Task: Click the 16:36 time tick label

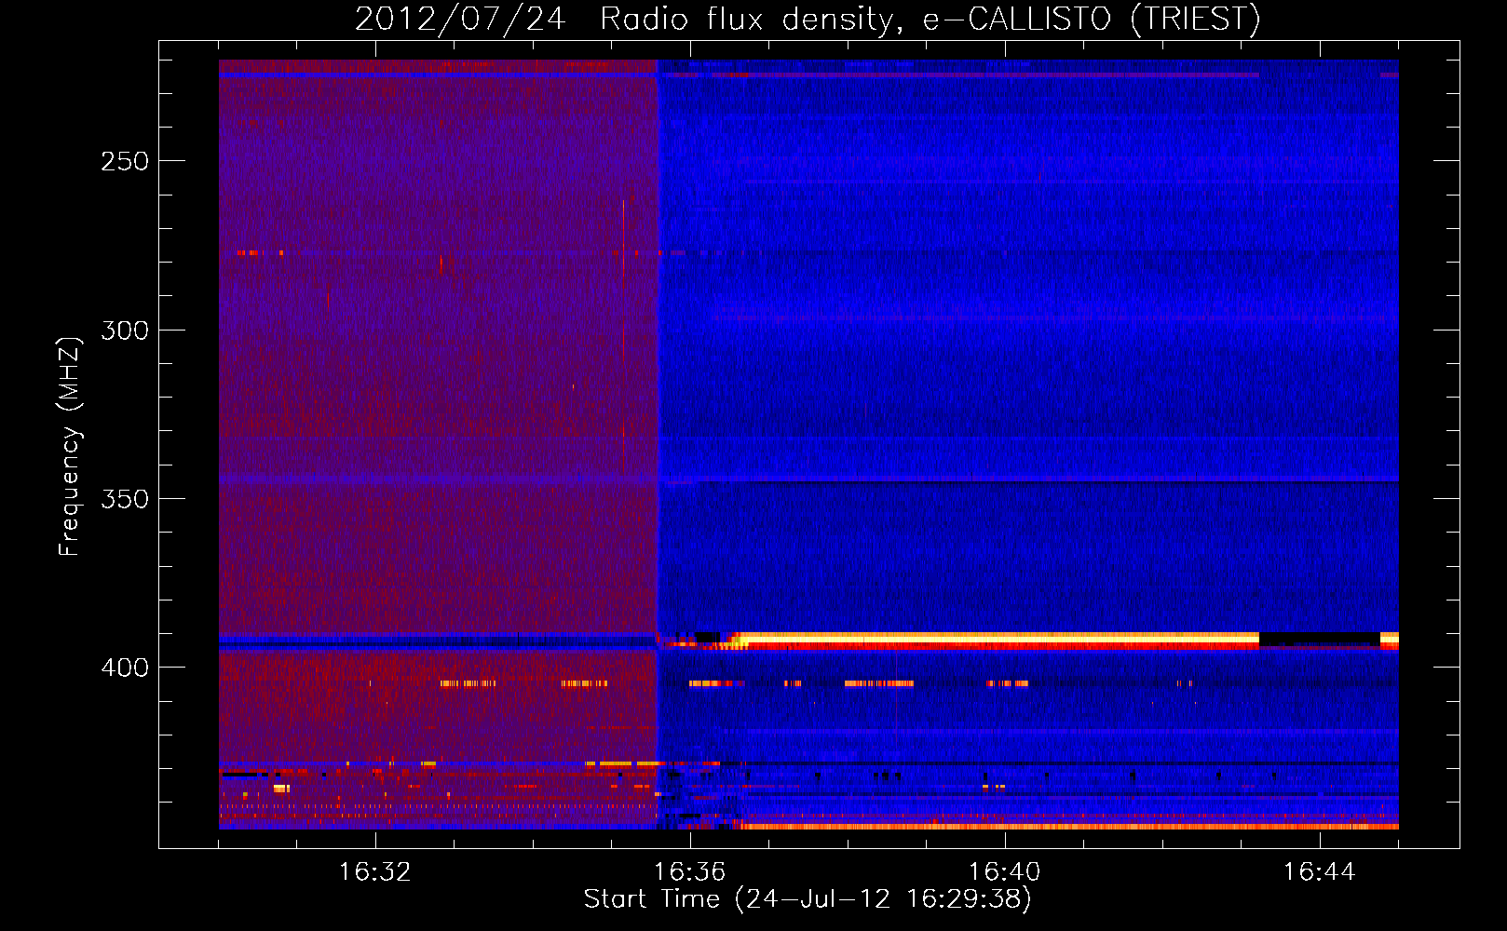Action: [x=690, y=872]
